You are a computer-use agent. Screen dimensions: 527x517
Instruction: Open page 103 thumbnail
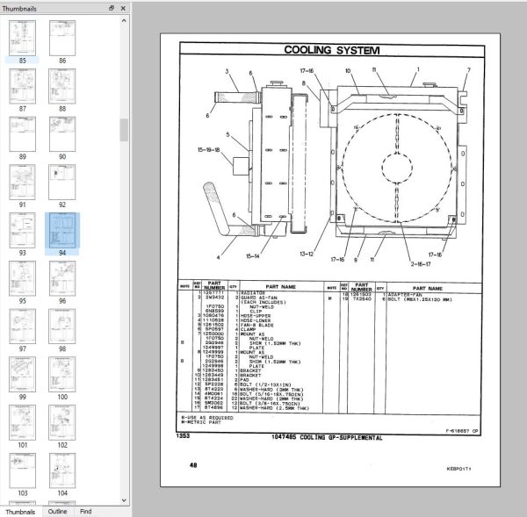point(22,470)
